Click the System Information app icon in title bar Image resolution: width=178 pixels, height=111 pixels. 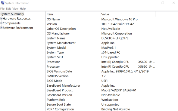click(x=3, y=3)
